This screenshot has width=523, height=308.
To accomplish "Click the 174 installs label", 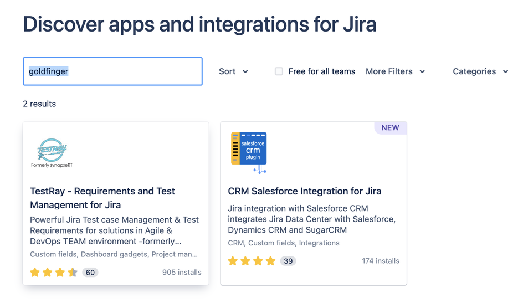I will click(x=380, y=261).
